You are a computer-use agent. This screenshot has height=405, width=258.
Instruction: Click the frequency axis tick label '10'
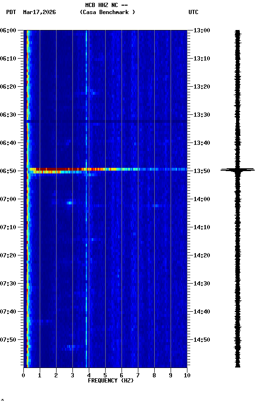click(187, 375)
